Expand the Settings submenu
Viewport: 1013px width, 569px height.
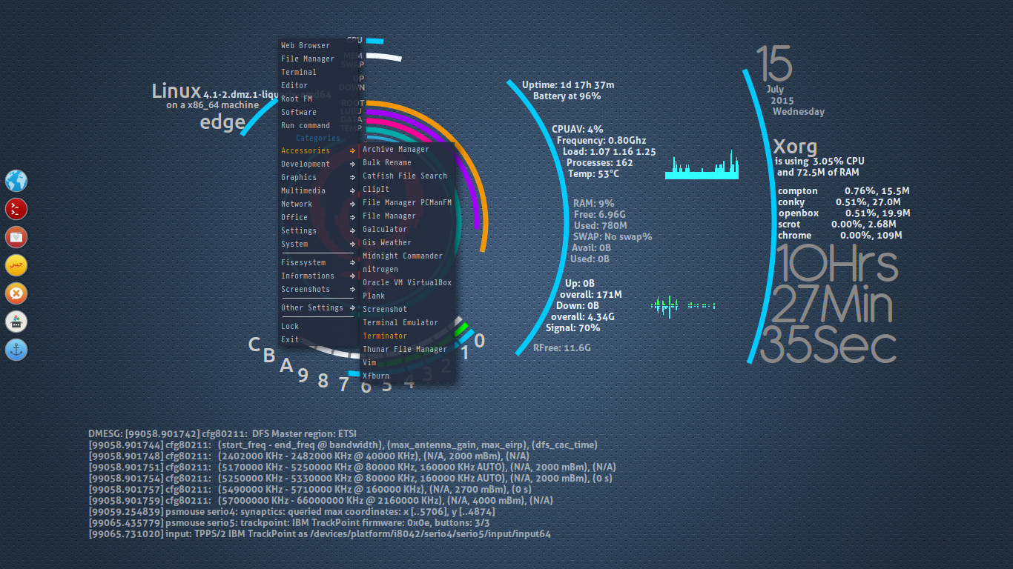pyautogui.click(x=319, y=230)
